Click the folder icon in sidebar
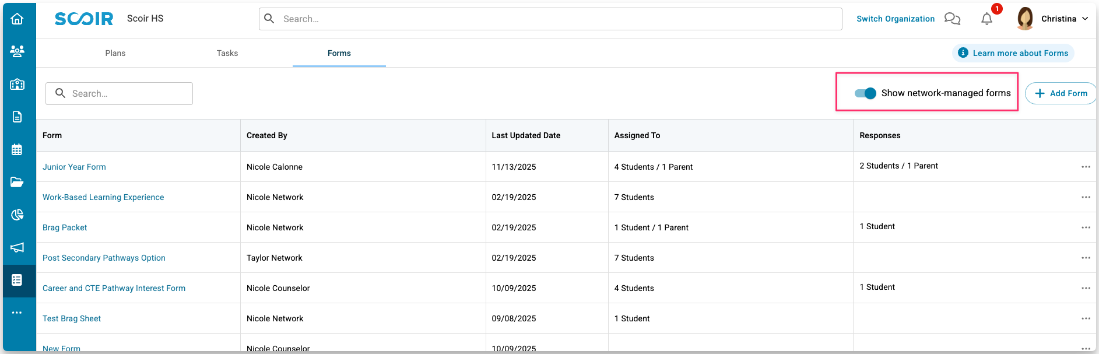Screen dimensions: 1099x354 pyautogui.click(x=17, y=182)
